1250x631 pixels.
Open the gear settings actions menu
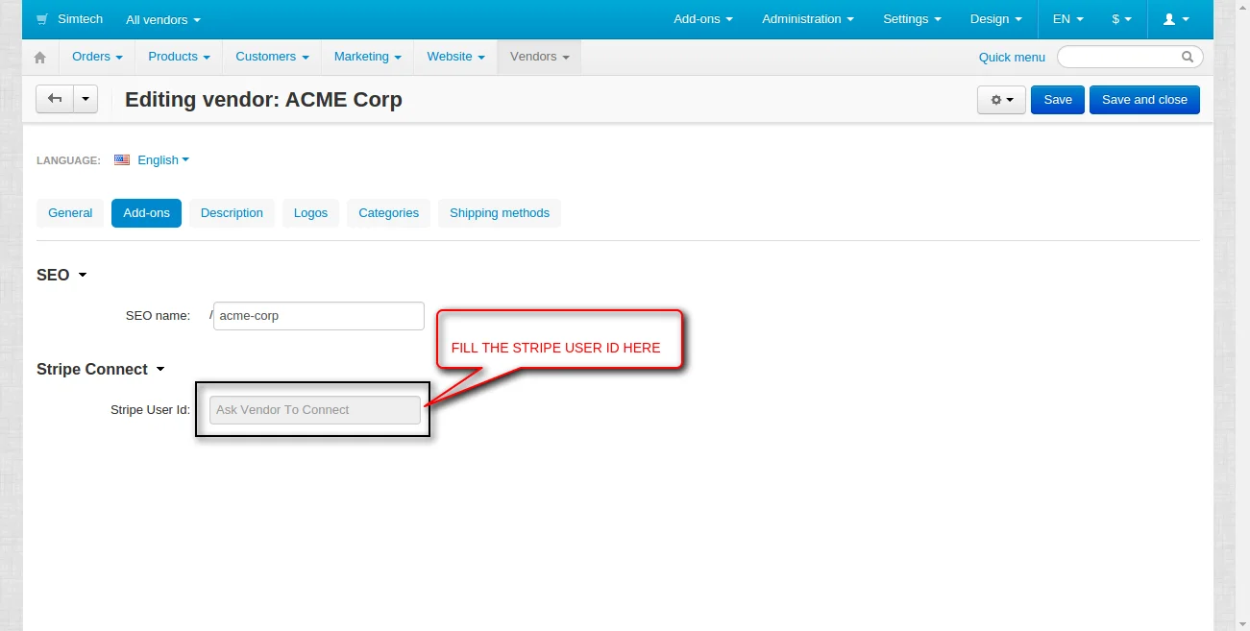coord(1001,100)
